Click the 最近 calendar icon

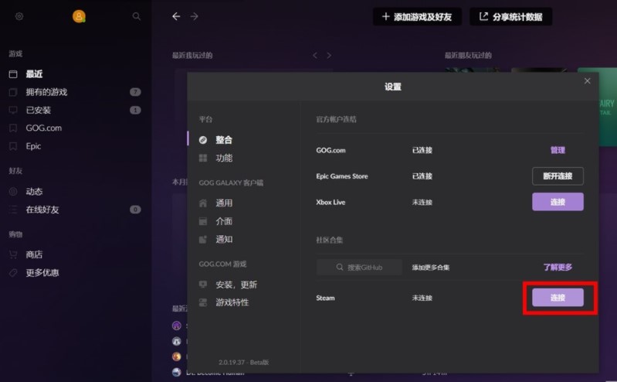[x=13, y=73]
